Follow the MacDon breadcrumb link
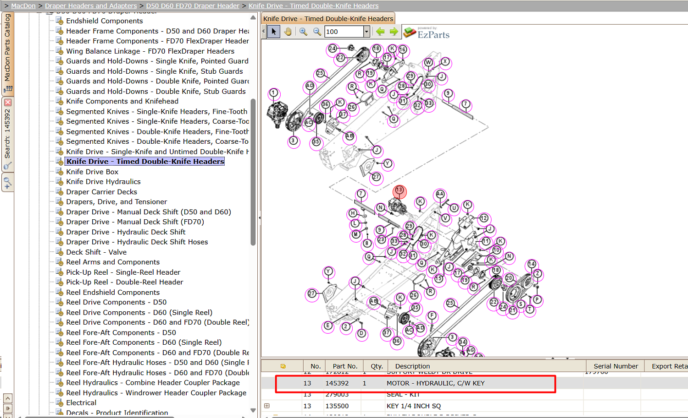Viewport: 688px width, 418px height. click(23, 6)
